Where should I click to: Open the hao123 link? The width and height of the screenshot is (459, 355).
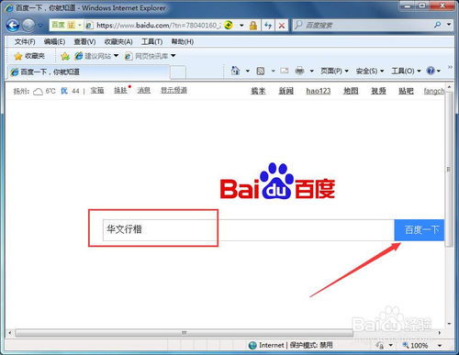tap(319, 91)
